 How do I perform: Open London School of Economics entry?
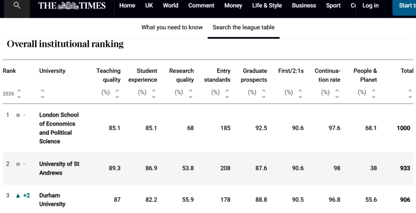point(59,128)
